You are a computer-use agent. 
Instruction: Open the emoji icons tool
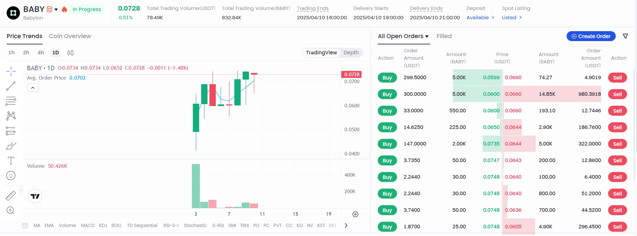click(x=11, y=176)
